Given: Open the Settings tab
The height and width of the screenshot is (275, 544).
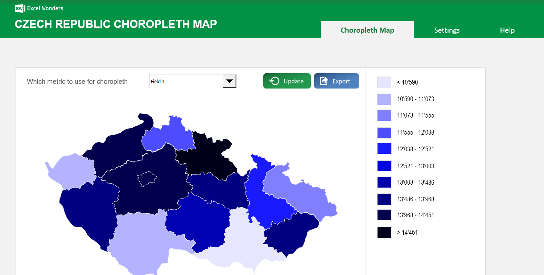Looking at the screenshot, I should click(447, 30).
